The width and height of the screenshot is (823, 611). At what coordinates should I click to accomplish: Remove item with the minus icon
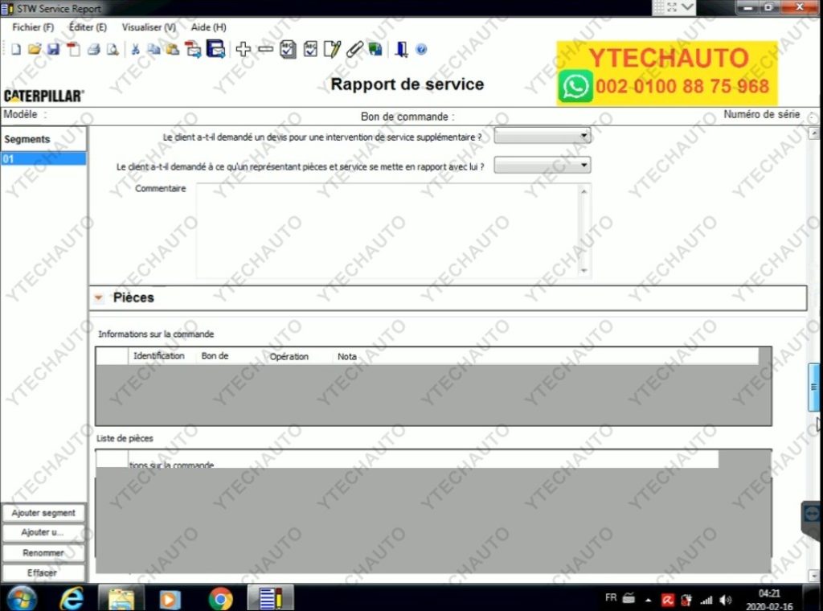(x=266, y=49)
